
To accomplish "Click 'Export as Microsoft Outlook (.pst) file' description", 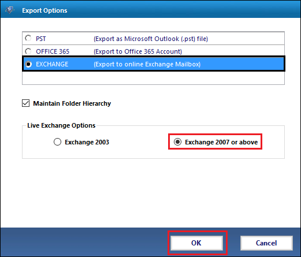I will [151, 39].
